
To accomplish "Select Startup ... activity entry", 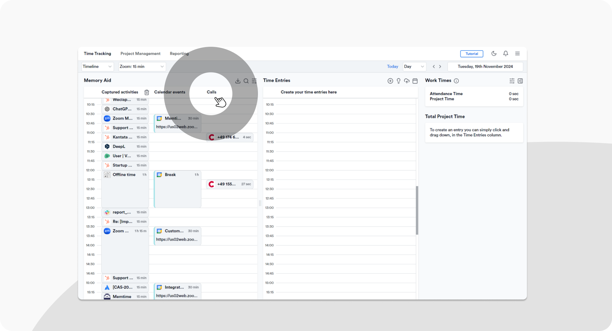I will 125,165.
